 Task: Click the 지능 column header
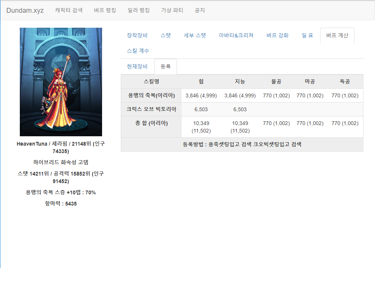240,82
